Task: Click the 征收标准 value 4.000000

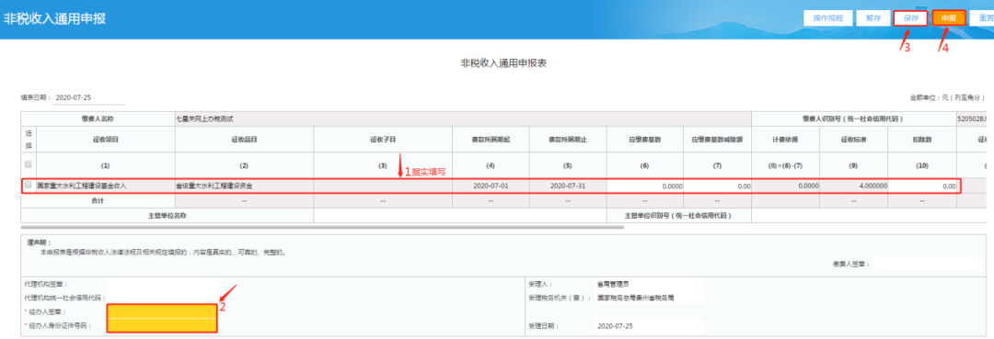Action: coord(854,186)
